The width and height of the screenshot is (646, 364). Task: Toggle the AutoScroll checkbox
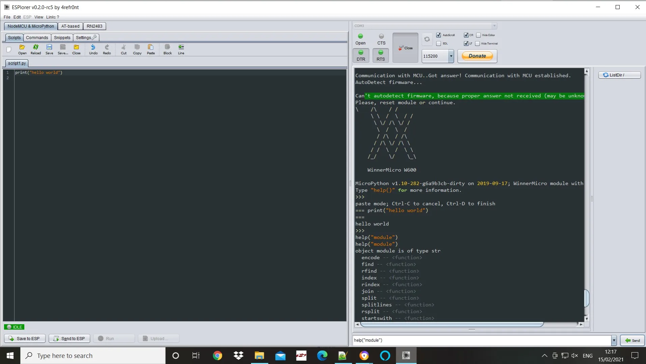(x=439, y=35)
